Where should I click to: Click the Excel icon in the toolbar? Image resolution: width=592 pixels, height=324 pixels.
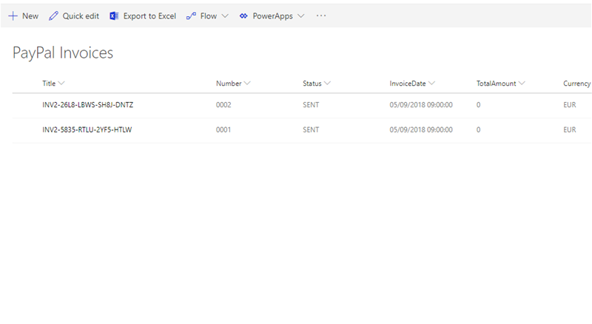(x=114, y=16)
